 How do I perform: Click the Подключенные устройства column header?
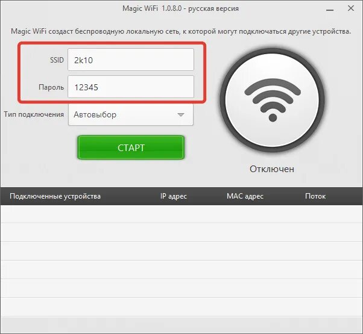pyautogui.click(x=55, y=196)
